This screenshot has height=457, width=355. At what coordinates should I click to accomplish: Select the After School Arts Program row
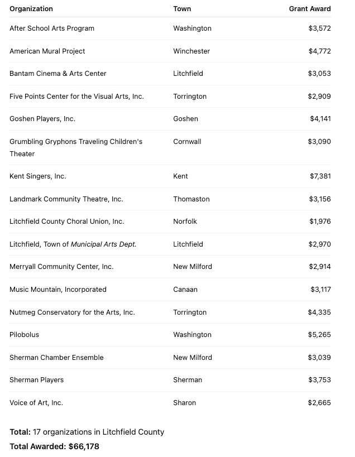(52, 28)
